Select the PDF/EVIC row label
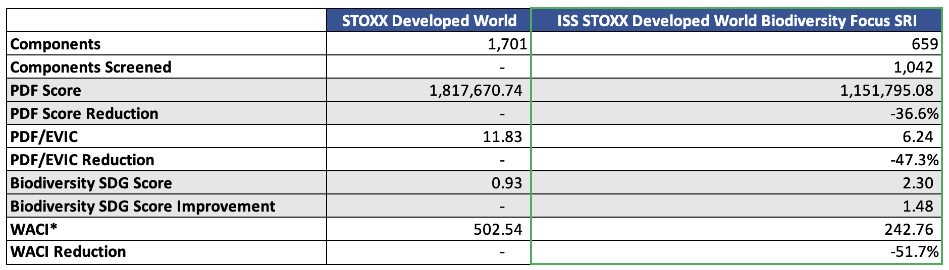Screen dimensions: 949x270 [x=44, y=137]
